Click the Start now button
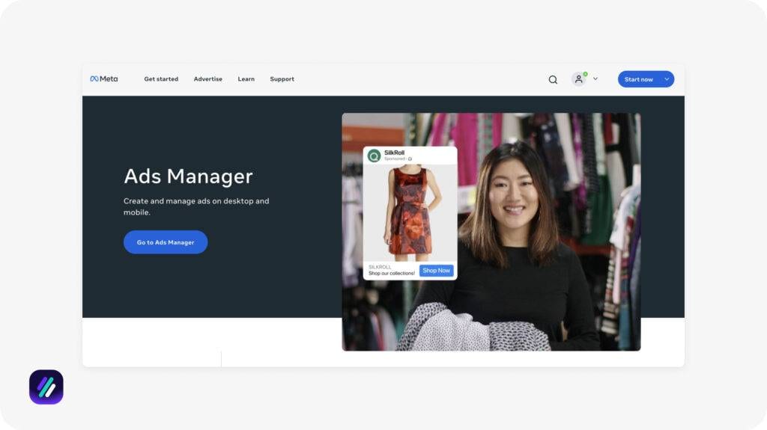This screenshot has width=767, height=430. (638, 79)
